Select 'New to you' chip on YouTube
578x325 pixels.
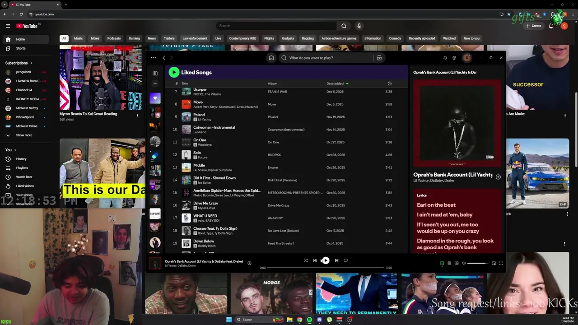(471, 38)
